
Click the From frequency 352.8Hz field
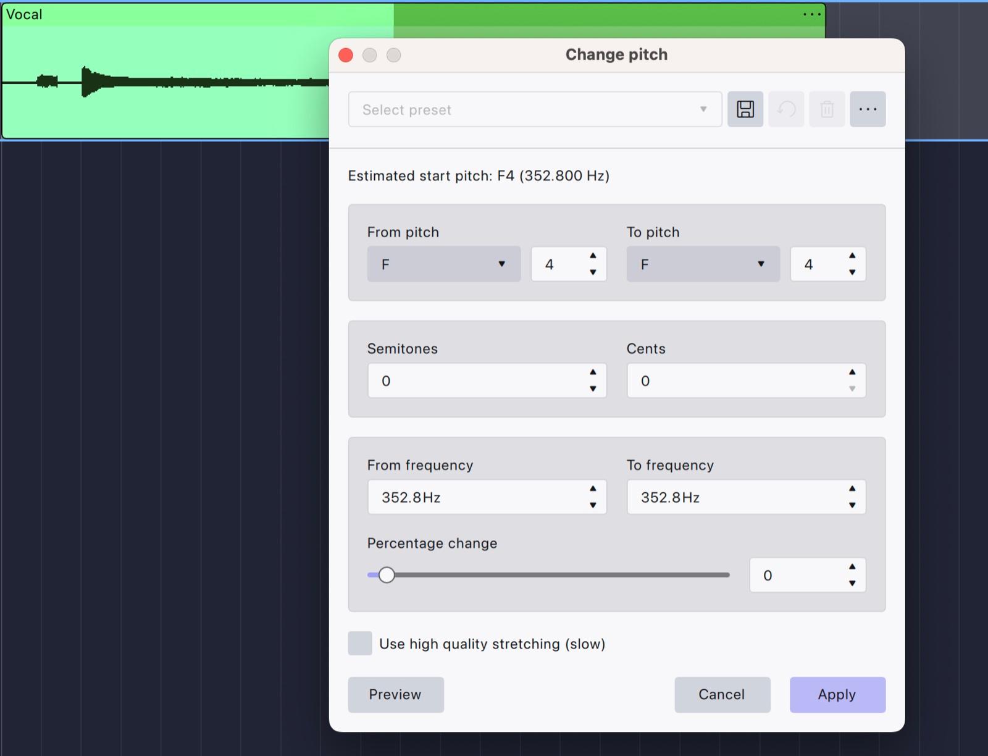pyautogui.click(x=487, y=497)
